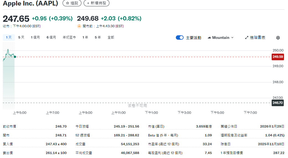Select the 全部 range tab

tap(111, 37)
